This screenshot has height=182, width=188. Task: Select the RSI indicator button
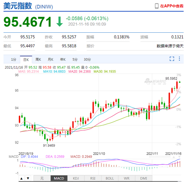[93, 179]
